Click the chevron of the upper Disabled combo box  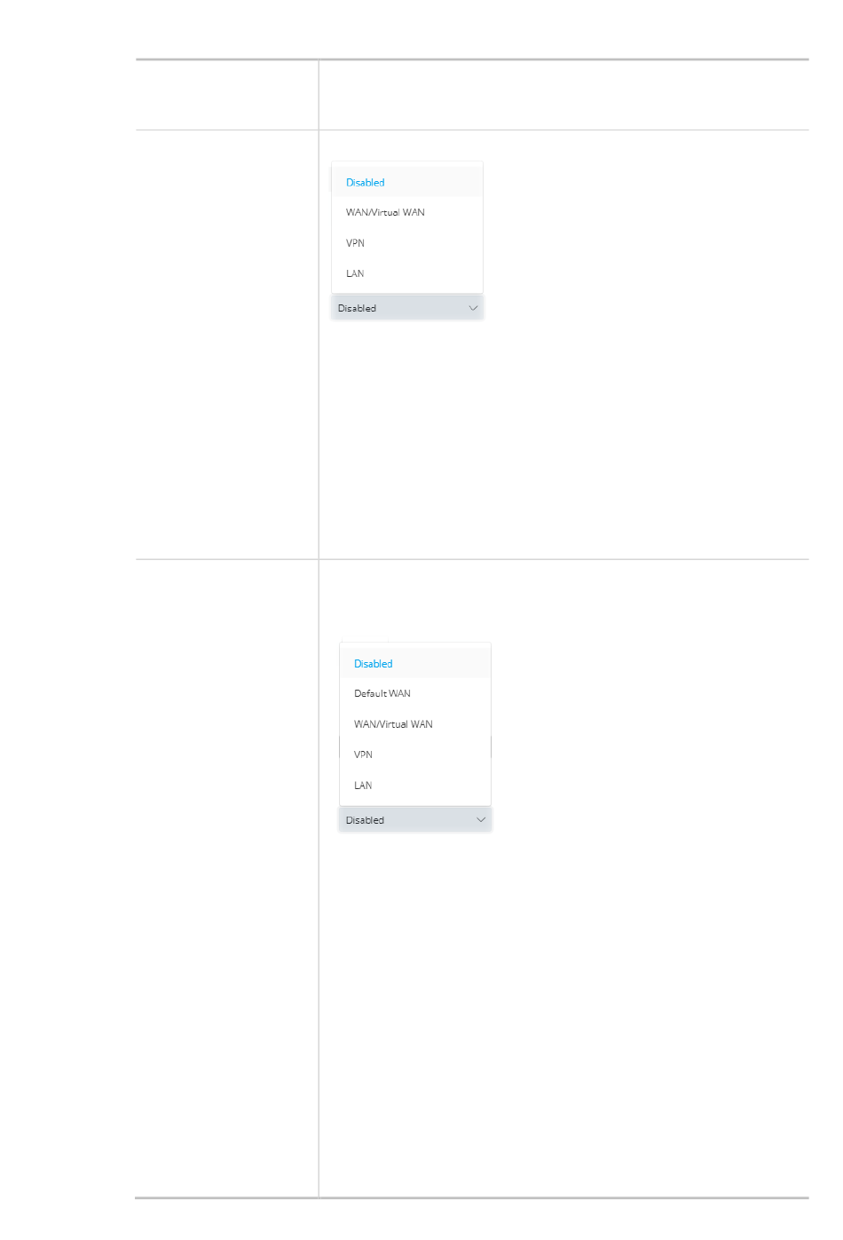(473, 308)
